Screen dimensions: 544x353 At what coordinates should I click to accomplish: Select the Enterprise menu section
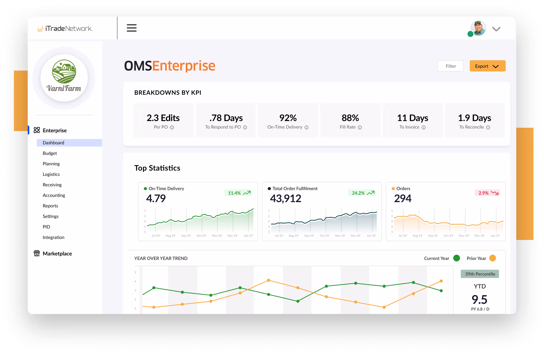(55, 130)
